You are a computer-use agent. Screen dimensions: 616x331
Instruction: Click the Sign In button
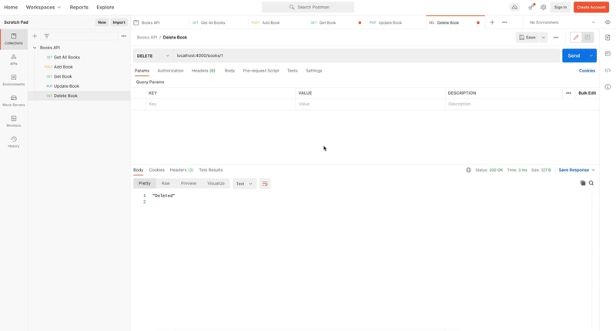click(x=561, y=7)
